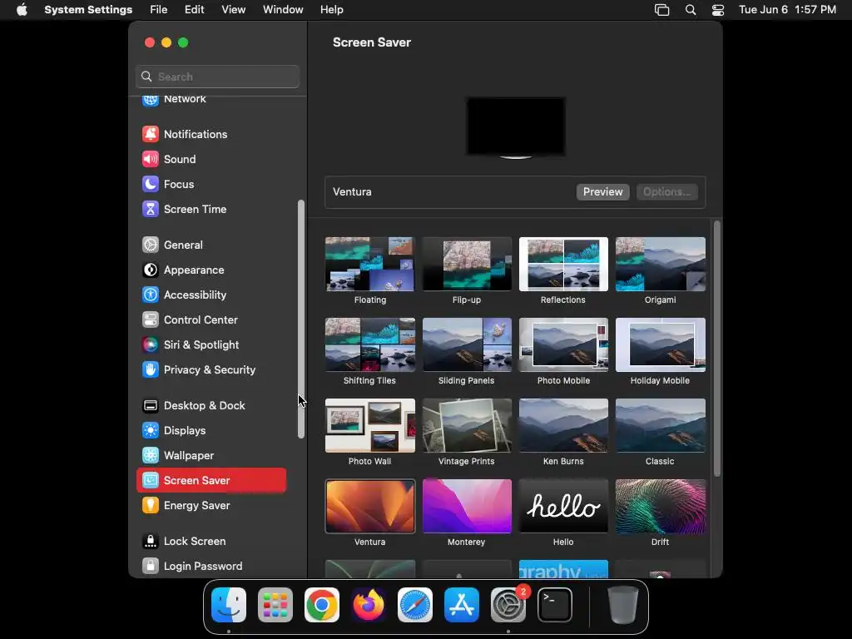Launch Safari from the Dock
Image resolution: width=852 pixels, height=639 pixels.
tap(415, 605)
